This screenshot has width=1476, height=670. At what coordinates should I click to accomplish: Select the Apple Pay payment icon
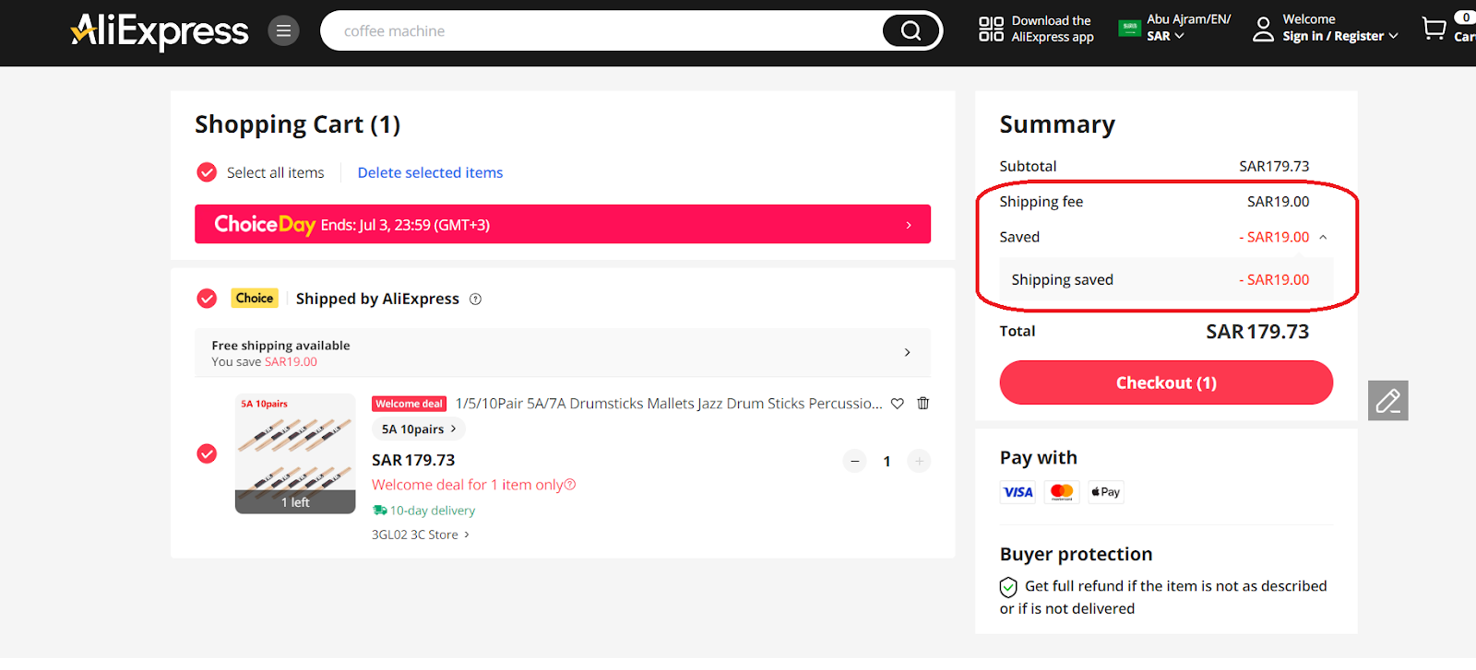1106,492
